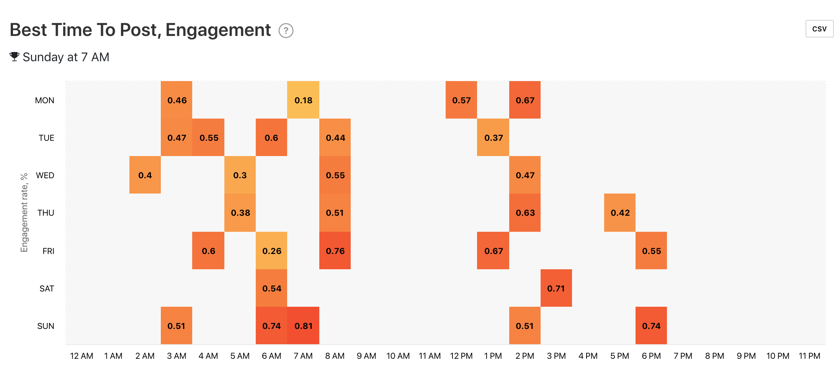Select the Wednesday 5 AM cell showing 0.3
Image resolution: width=840 pixels, height=384 pixels.
(240, 175)
